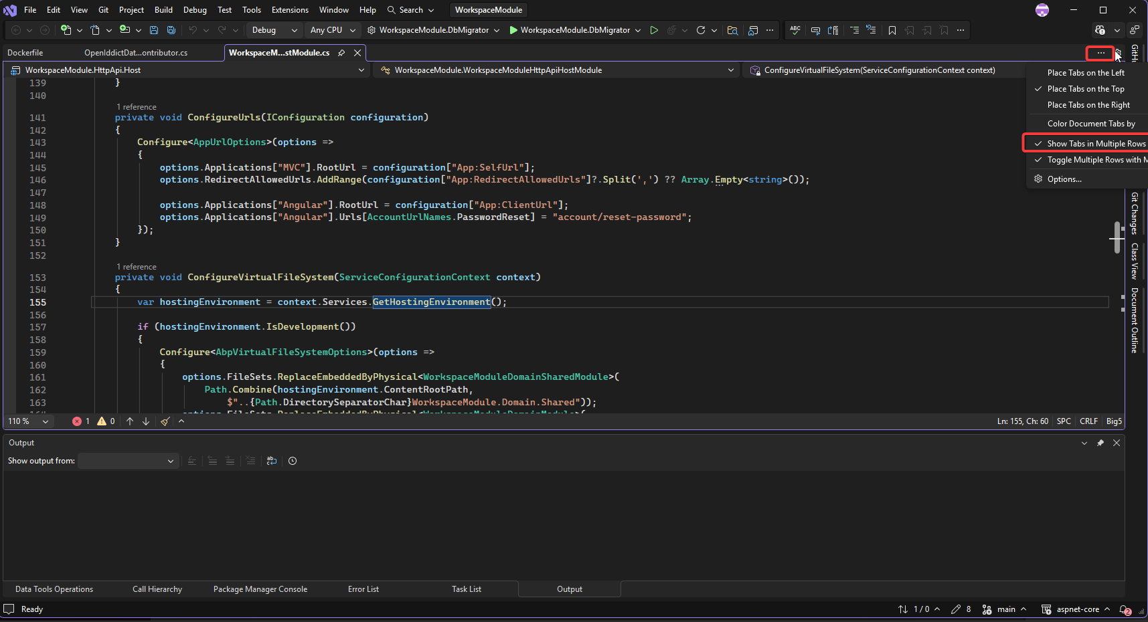
Task: Toggle a bookmark with the bookmark icon
Action: click(892, 30)
